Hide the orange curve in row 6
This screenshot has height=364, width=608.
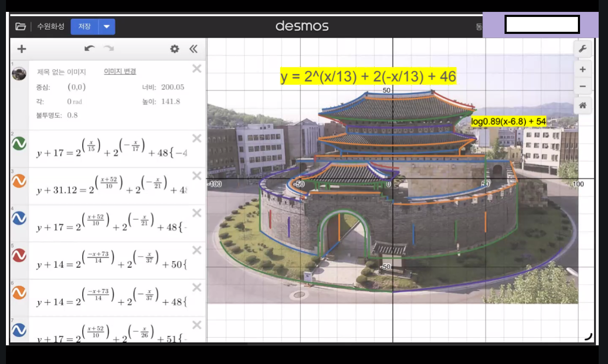tap(19, 293)
